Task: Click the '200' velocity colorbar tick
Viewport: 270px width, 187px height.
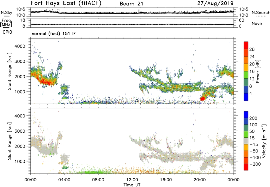Action: coord(253,118)
